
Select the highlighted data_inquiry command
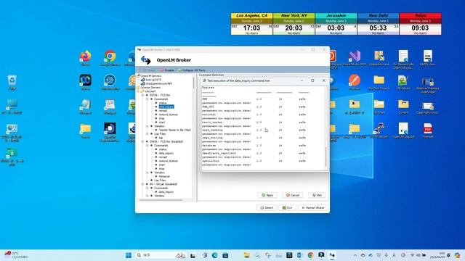point(166,107)
